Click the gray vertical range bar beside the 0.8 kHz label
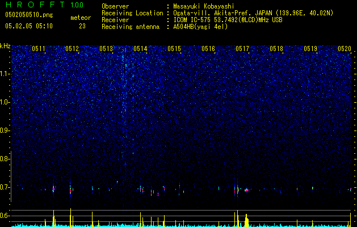Screen dimensions: 357x227 coord(11,176)
